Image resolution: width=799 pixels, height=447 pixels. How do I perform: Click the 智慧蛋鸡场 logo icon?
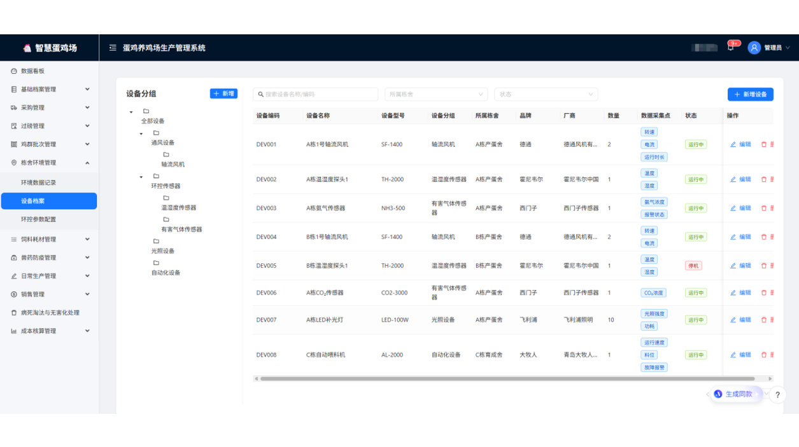coord(27,48)
